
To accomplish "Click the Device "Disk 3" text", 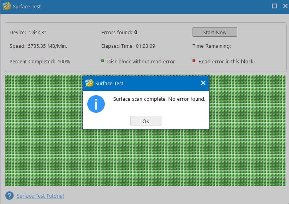I will pos(28,32).
